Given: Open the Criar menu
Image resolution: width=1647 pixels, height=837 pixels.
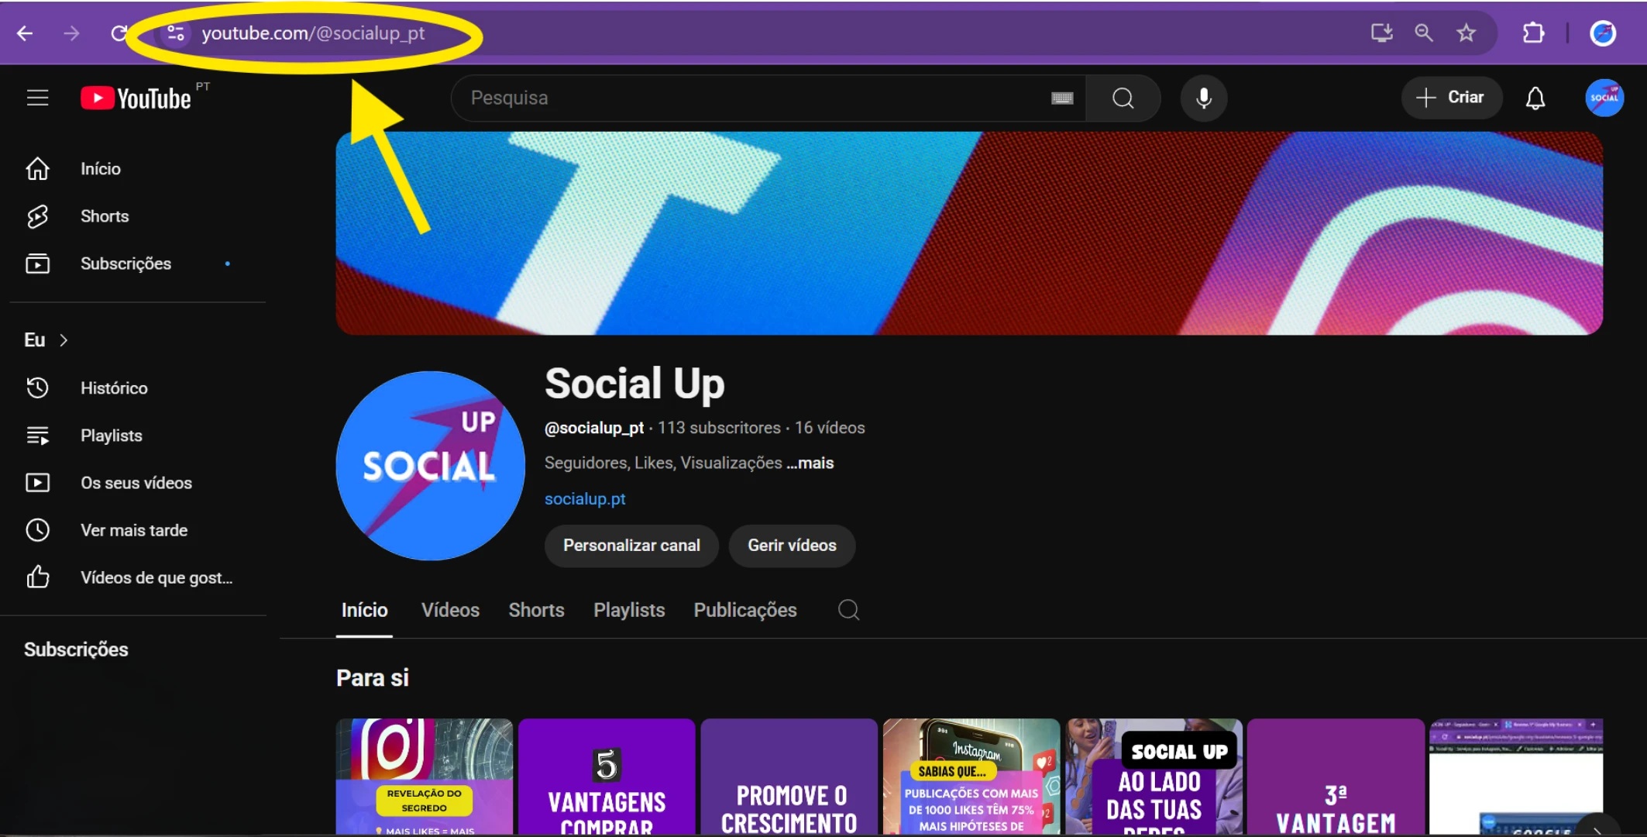Looking at the screenshot, I should (x=1451, y=98).
